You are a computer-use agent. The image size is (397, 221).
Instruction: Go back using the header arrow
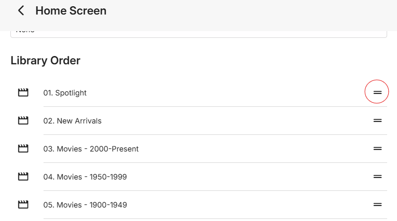pos(21,10)
